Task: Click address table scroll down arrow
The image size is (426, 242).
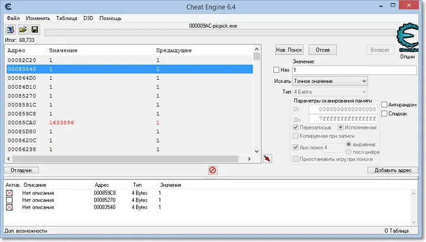Action: [414, 222]
